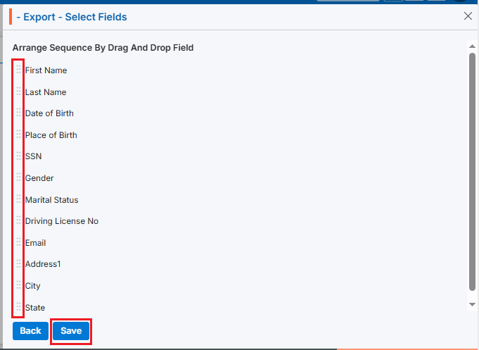Image resolution: width=479 pixels, height=350 pixels.
Task: Click the drag handle beside First Name
Action: tap(18, 70)
